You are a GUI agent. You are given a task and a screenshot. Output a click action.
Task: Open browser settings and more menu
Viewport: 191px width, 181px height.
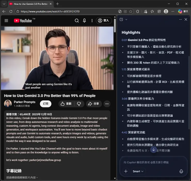click(x=173, y=11)
